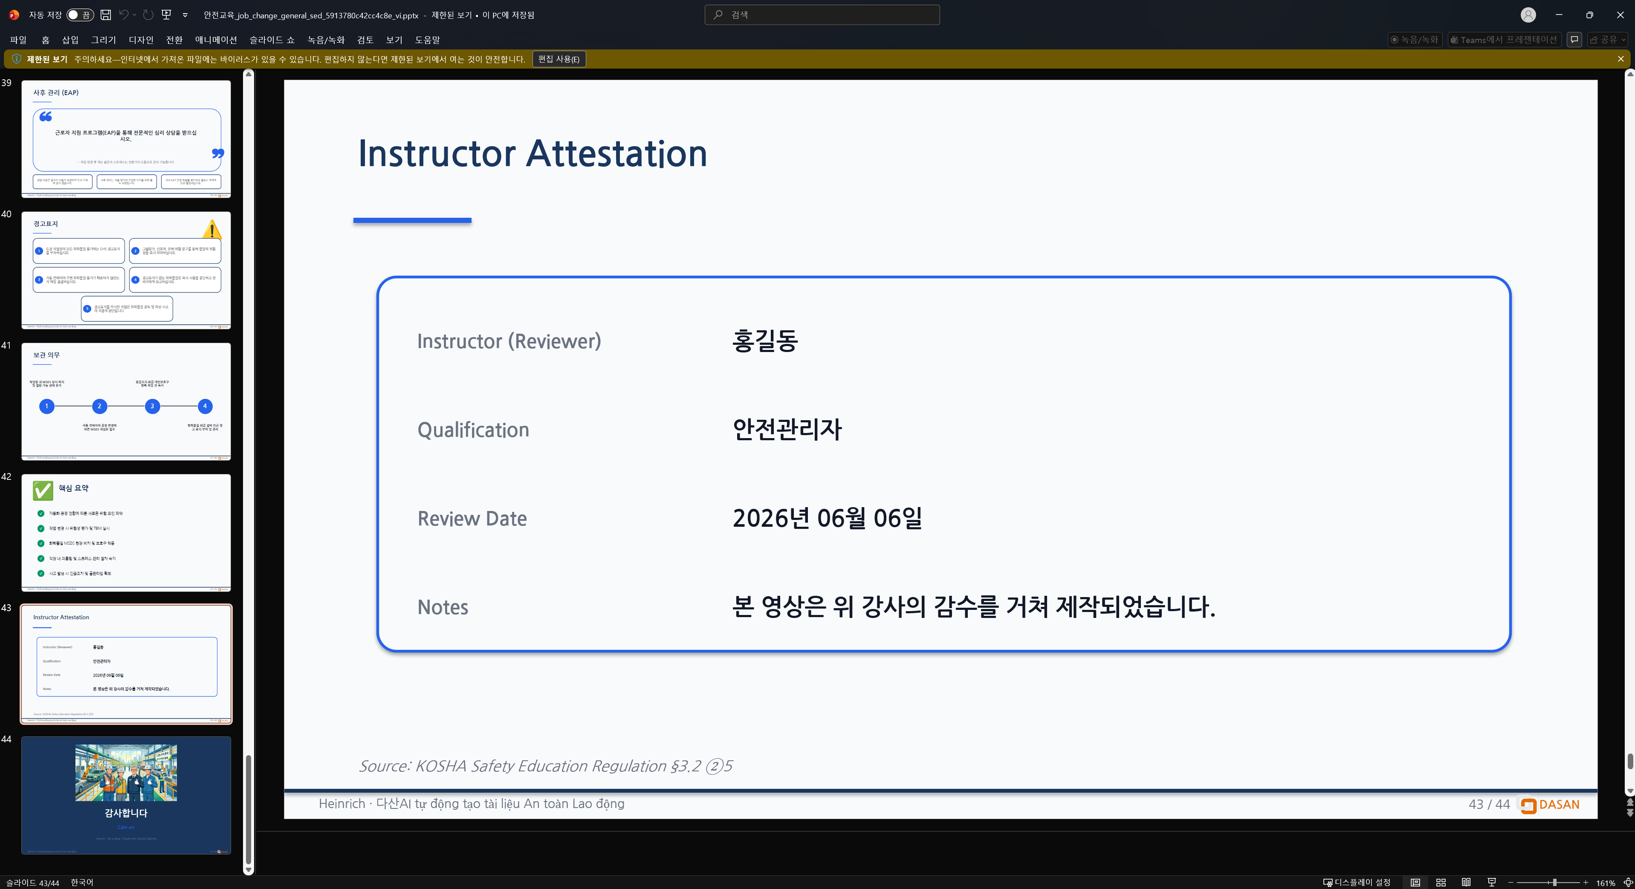Open the 도움말 tab
The height and width of the screenshot is (889, 1635).
tap(427, 39)
